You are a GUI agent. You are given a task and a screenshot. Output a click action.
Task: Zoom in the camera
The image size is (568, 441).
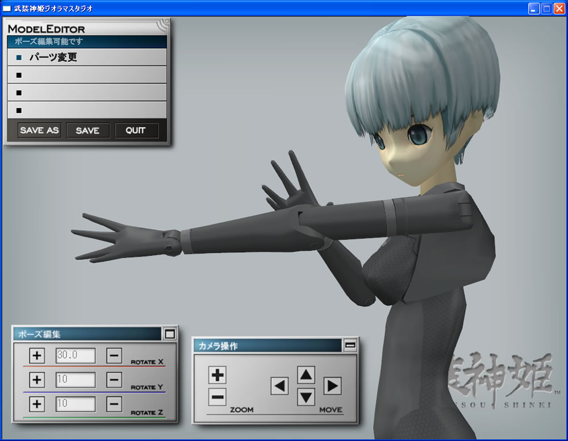pyautogui.click(x=218, y=375)
